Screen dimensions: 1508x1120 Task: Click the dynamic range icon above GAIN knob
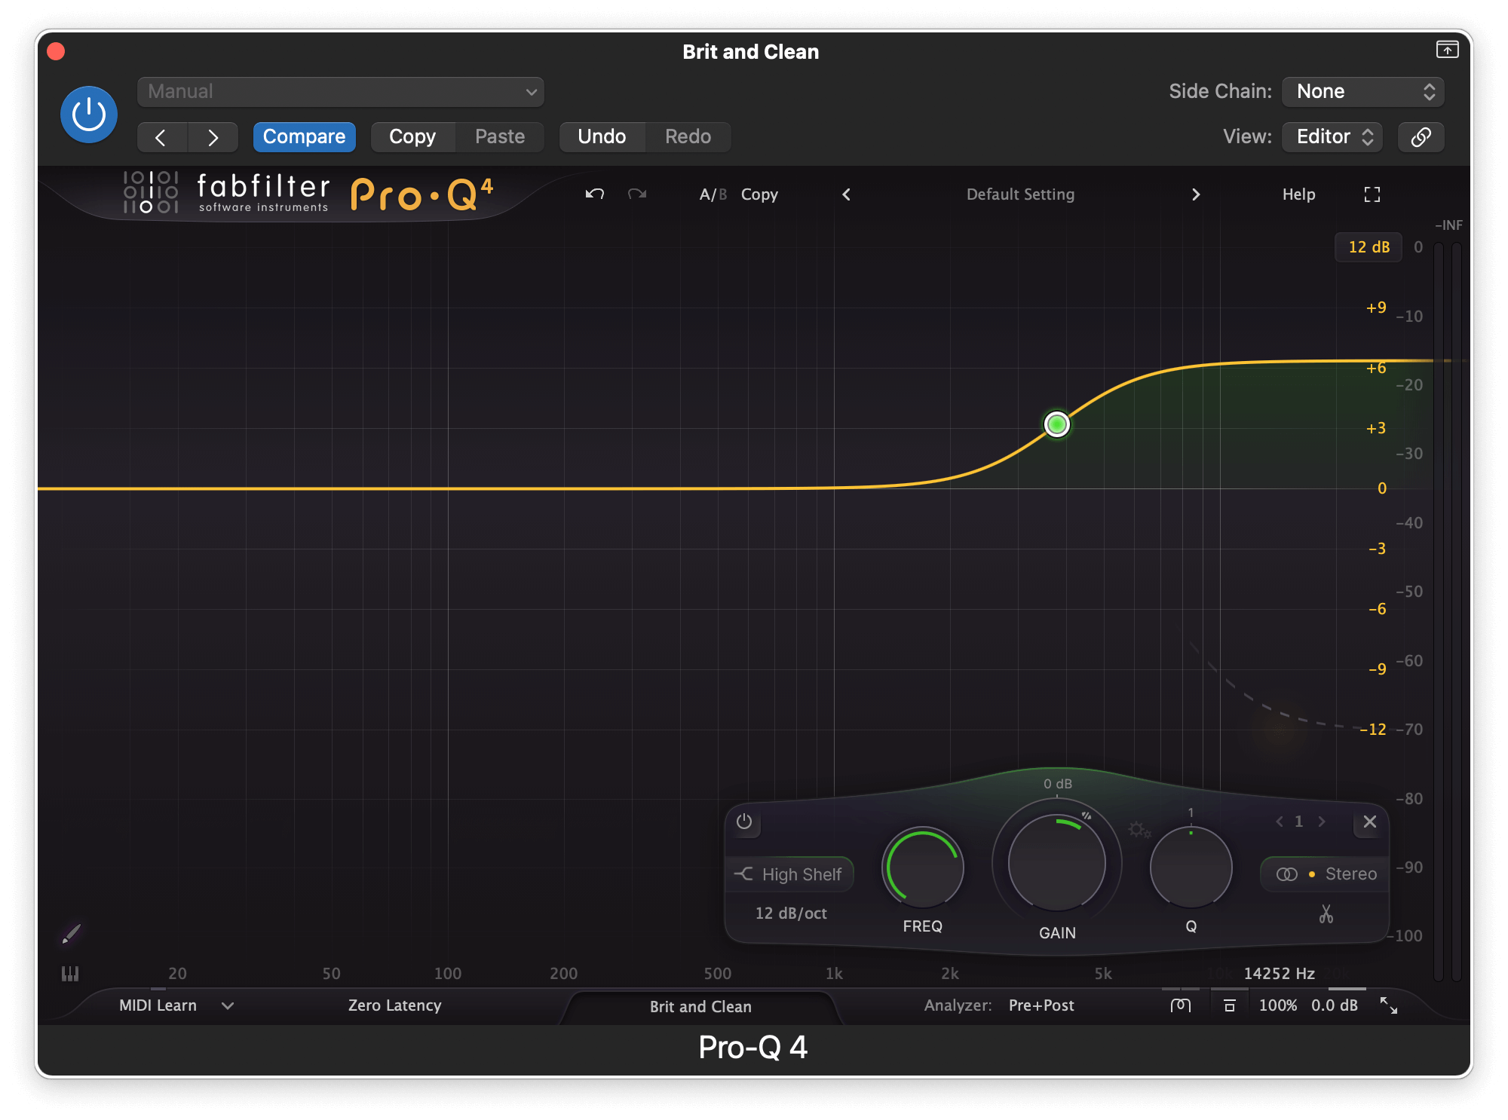[1087, 816]
